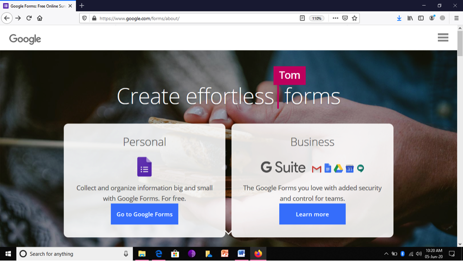
Task: Click scrollbar down arrow
Action: [460, 244]
